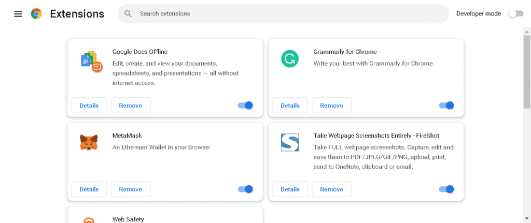Click the scrollbar down arrow
Image resolution: width=531 pixels, height=223 pixels.
[527, 218]
